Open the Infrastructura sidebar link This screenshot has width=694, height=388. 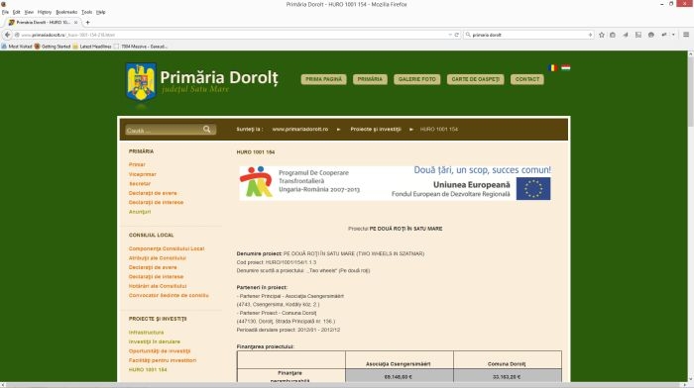point(146,333)
